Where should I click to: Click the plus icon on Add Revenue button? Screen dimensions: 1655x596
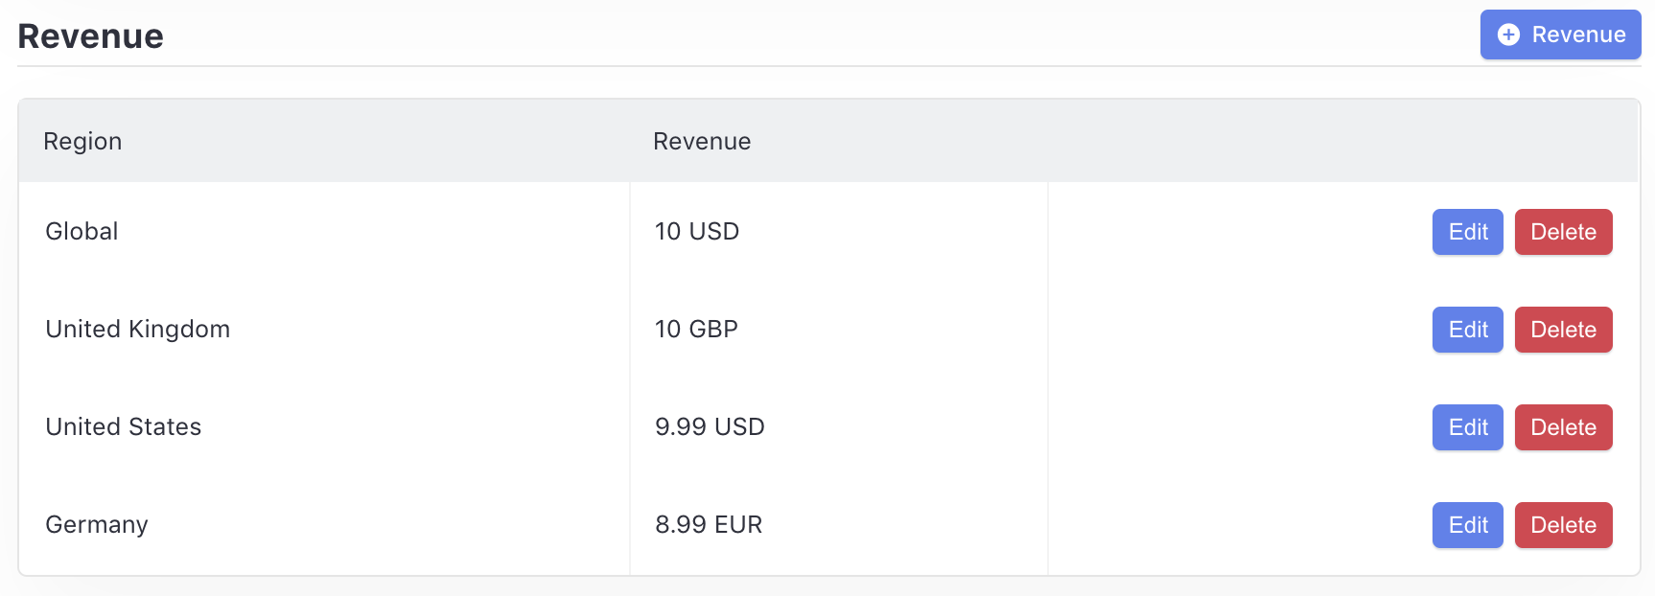click(x=1508, y=34)
